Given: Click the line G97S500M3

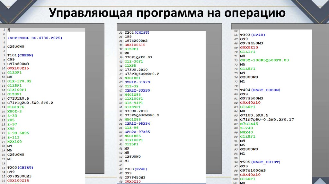Looking at the screenshot, I should click(x=252, y=98).
